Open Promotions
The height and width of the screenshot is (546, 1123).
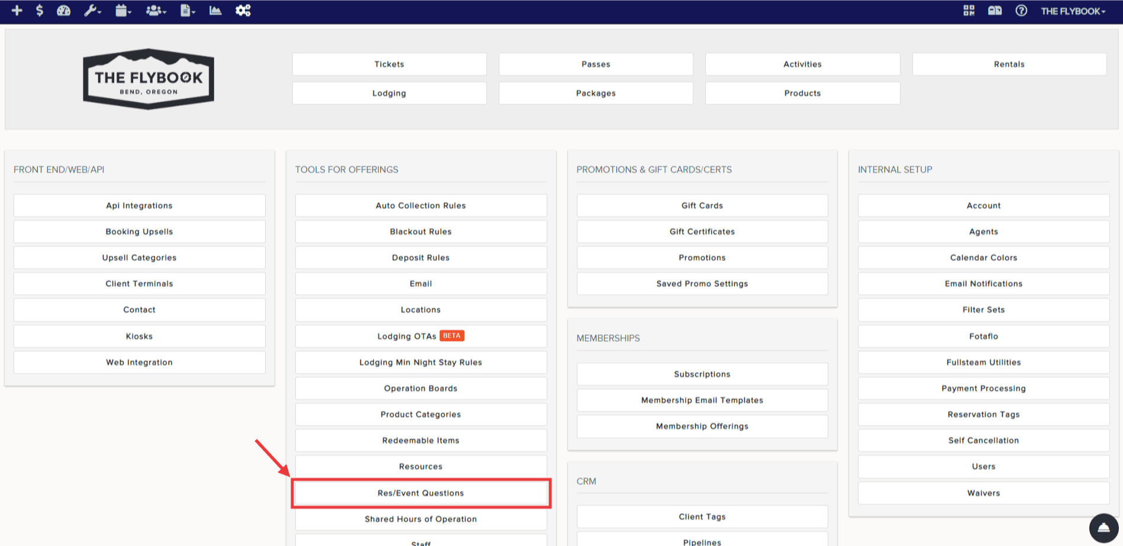point(702,258)
